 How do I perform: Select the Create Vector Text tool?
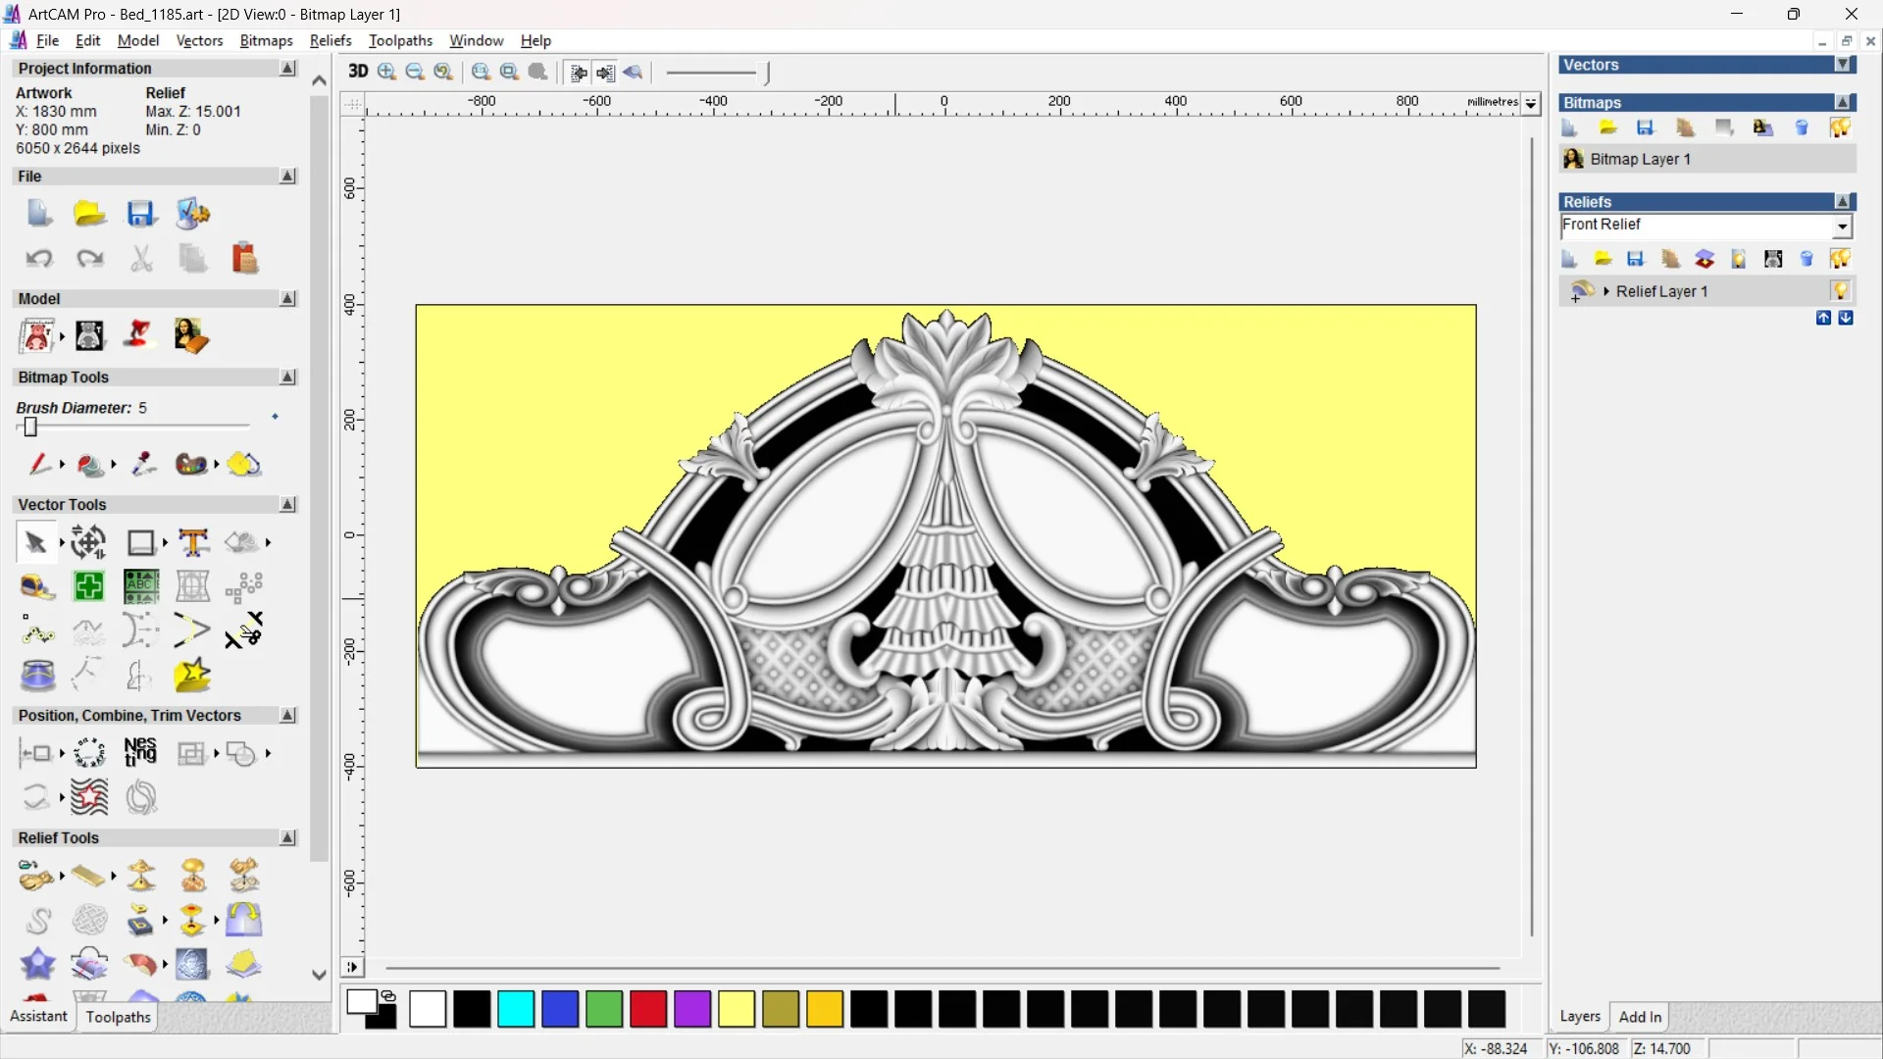193,542
